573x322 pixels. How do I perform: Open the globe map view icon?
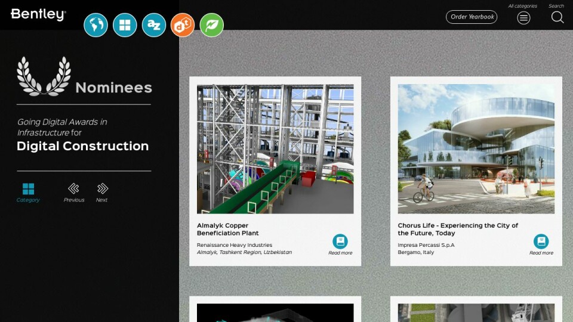click(95, 25)
